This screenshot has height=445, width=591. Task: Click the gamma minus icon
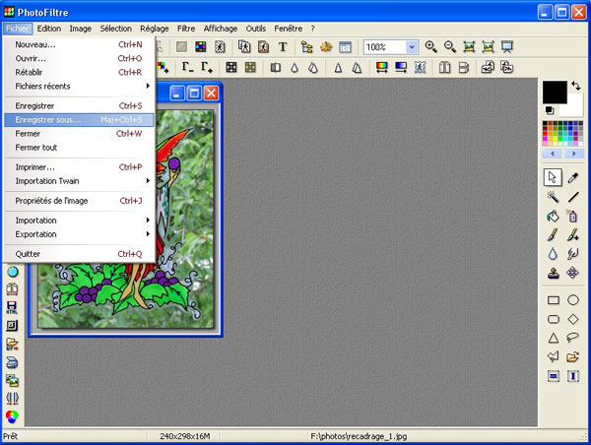click(187, 68)
